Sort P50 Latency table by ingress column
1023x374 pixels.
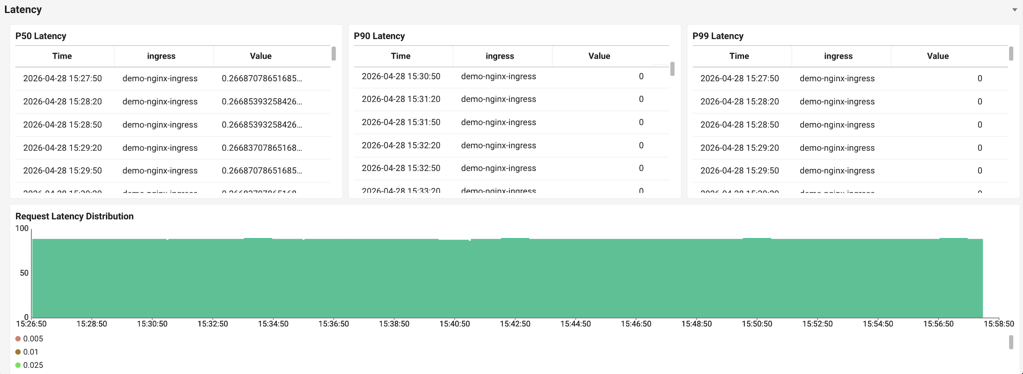[161, 56]
